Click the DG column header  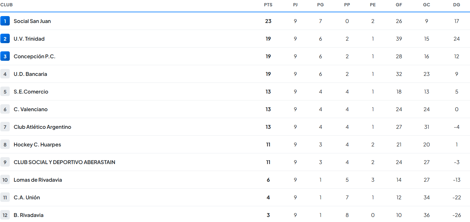tap(456, 5)
